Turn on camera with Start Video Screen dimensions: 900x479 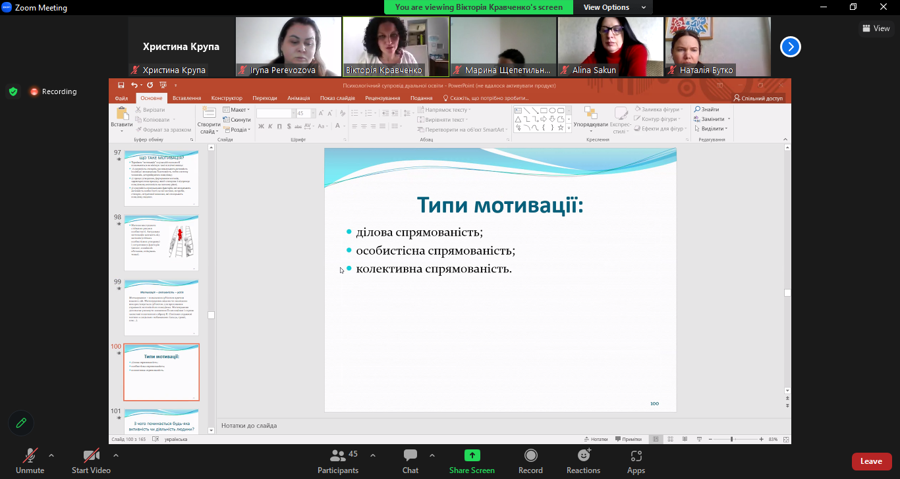coord(91,461)
